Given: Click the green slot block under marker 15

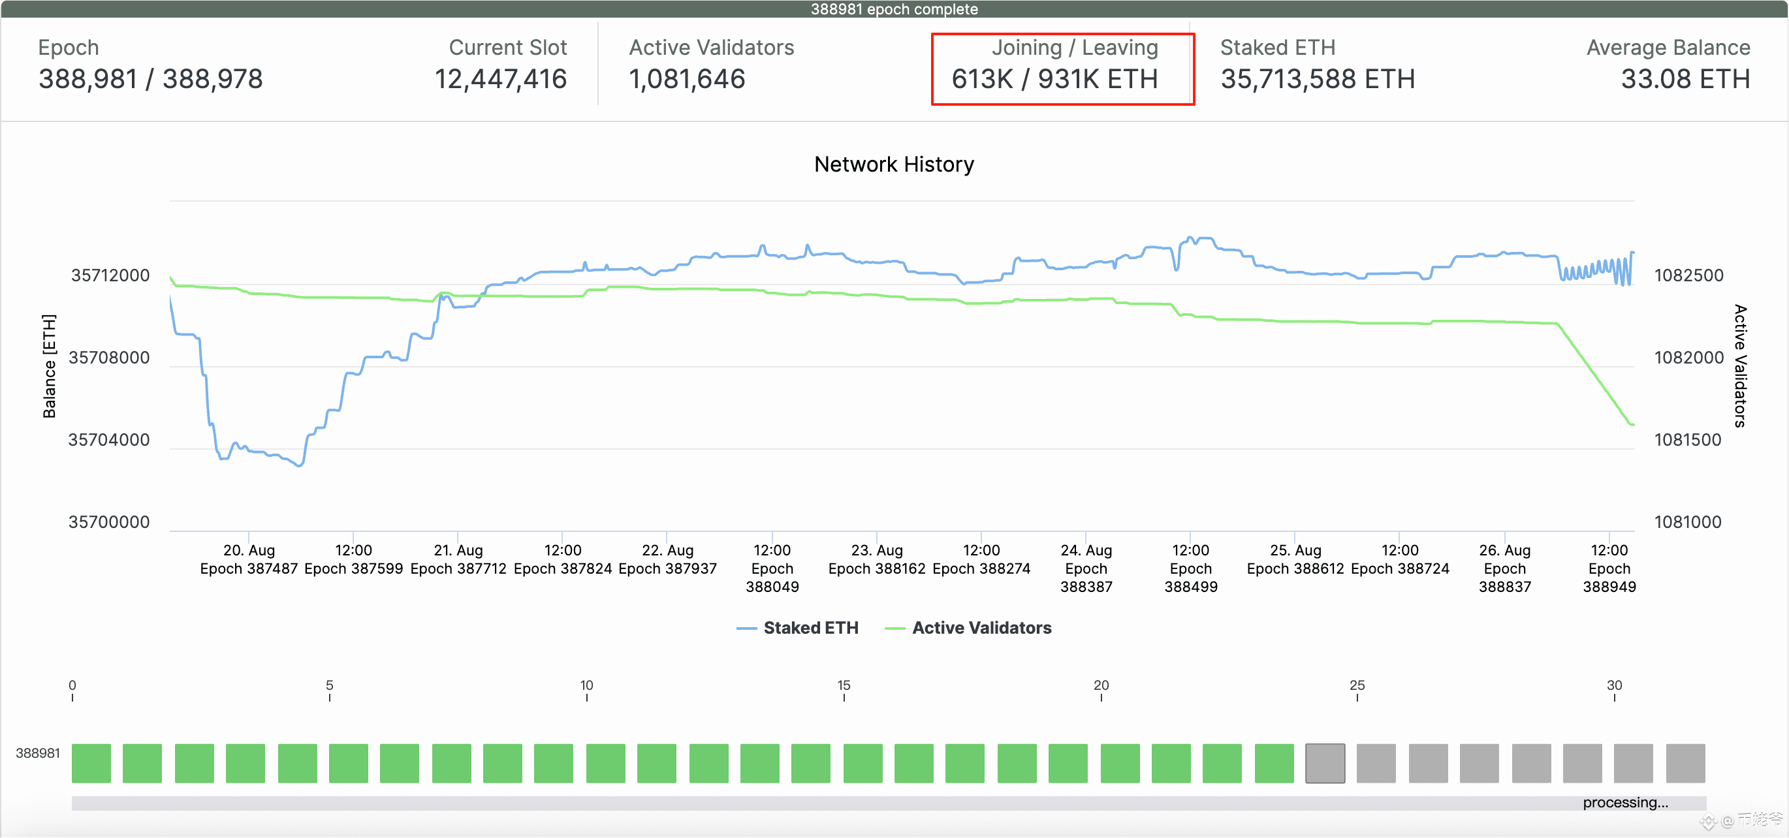Looking at the screenshot, I should pyautogui.click(x=863, y=763).
